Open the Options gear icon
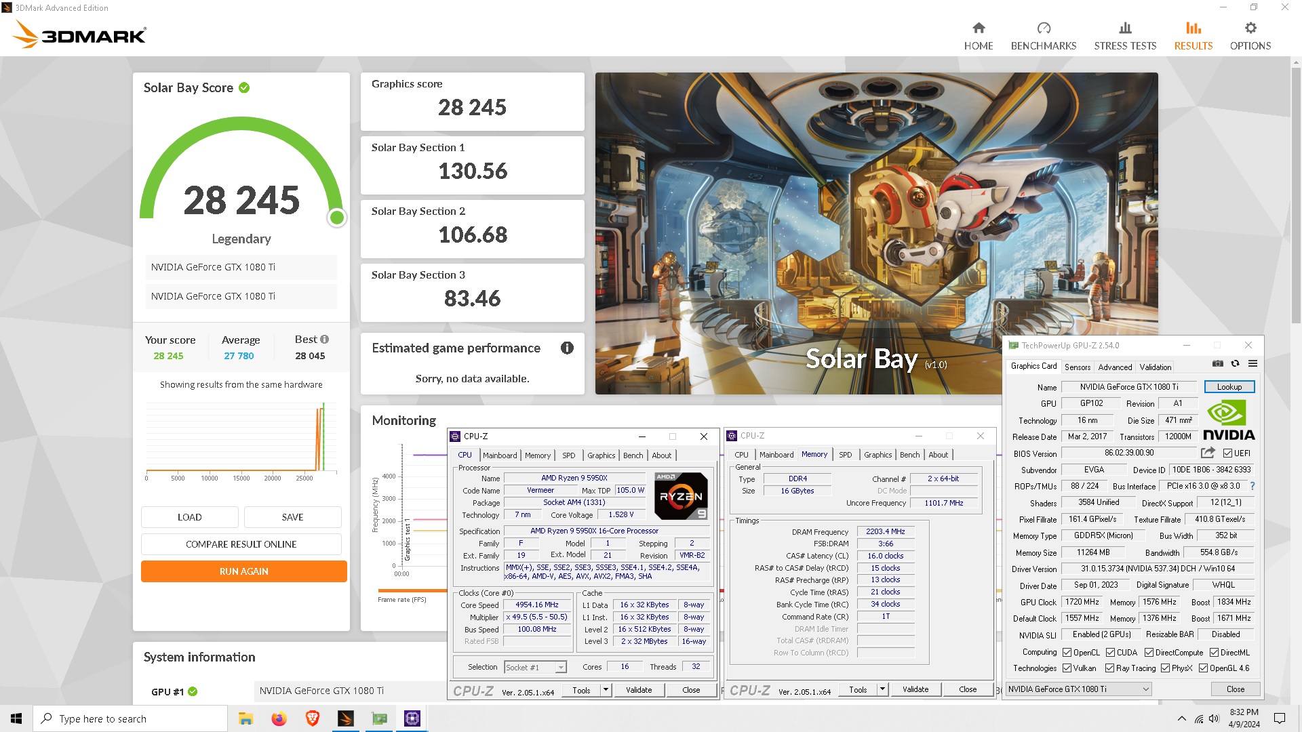The height and width of the screenshot is (732, 1302). (1250, 28)
